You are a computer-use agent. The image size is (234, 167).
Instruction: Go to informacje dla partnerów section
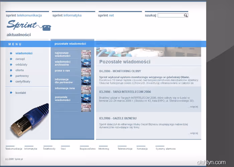(64, 80)
